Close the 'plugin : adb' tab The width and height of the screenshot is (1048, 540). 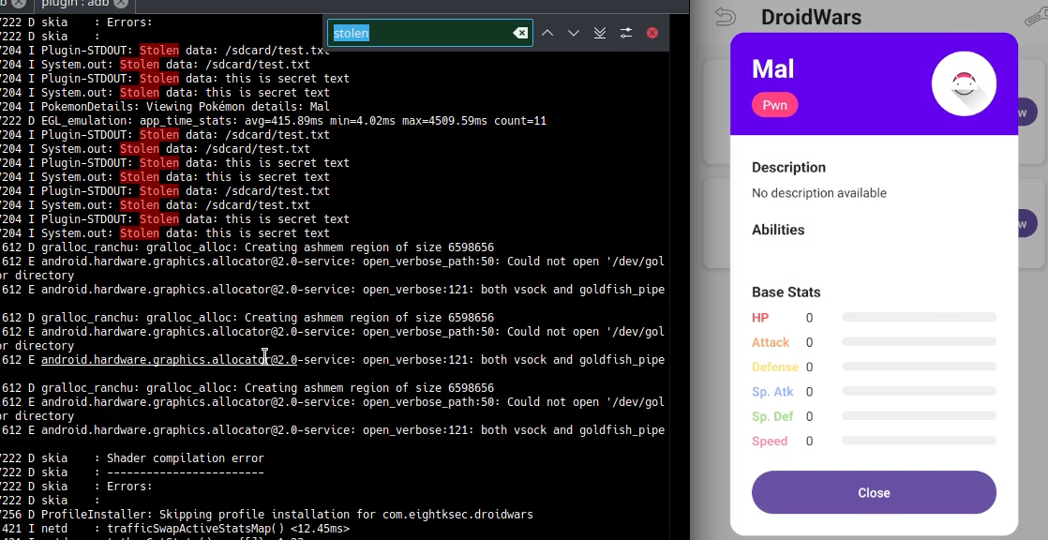point(121,4)
